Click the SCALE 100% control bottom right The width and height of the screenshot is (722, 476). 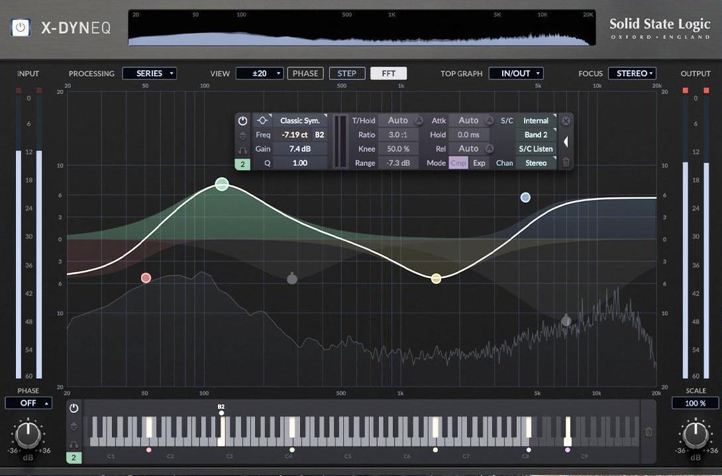(696, 403)
